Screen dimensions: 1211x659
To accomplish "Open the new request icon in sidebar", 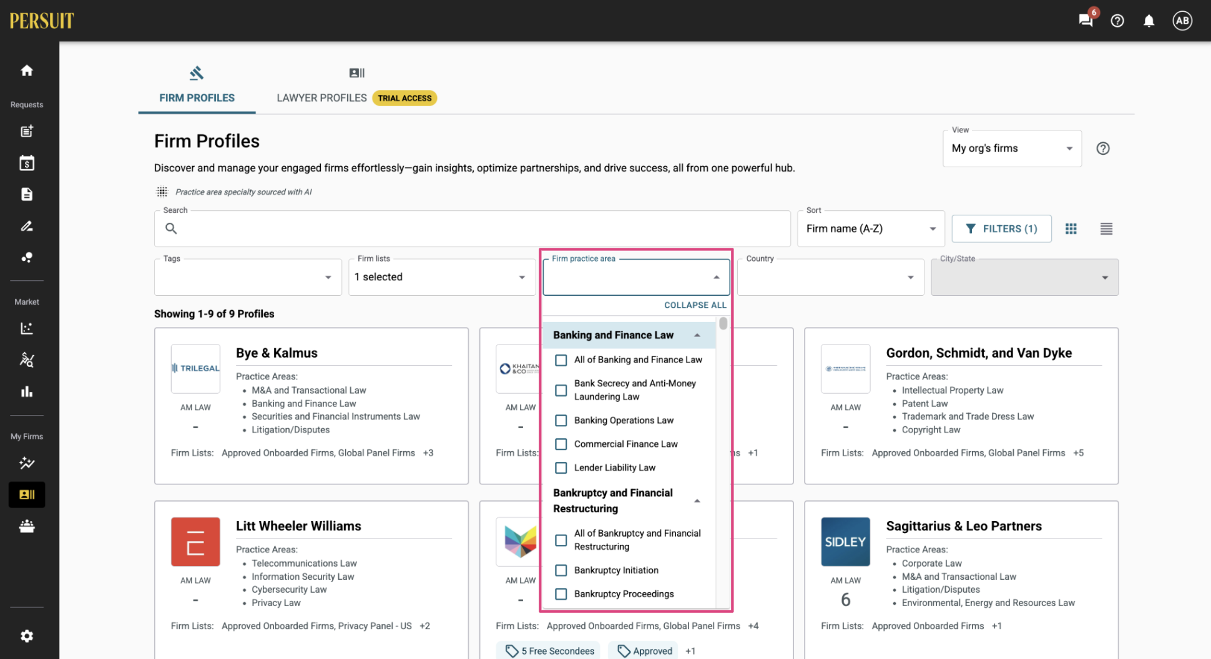I will coord(27,131).
